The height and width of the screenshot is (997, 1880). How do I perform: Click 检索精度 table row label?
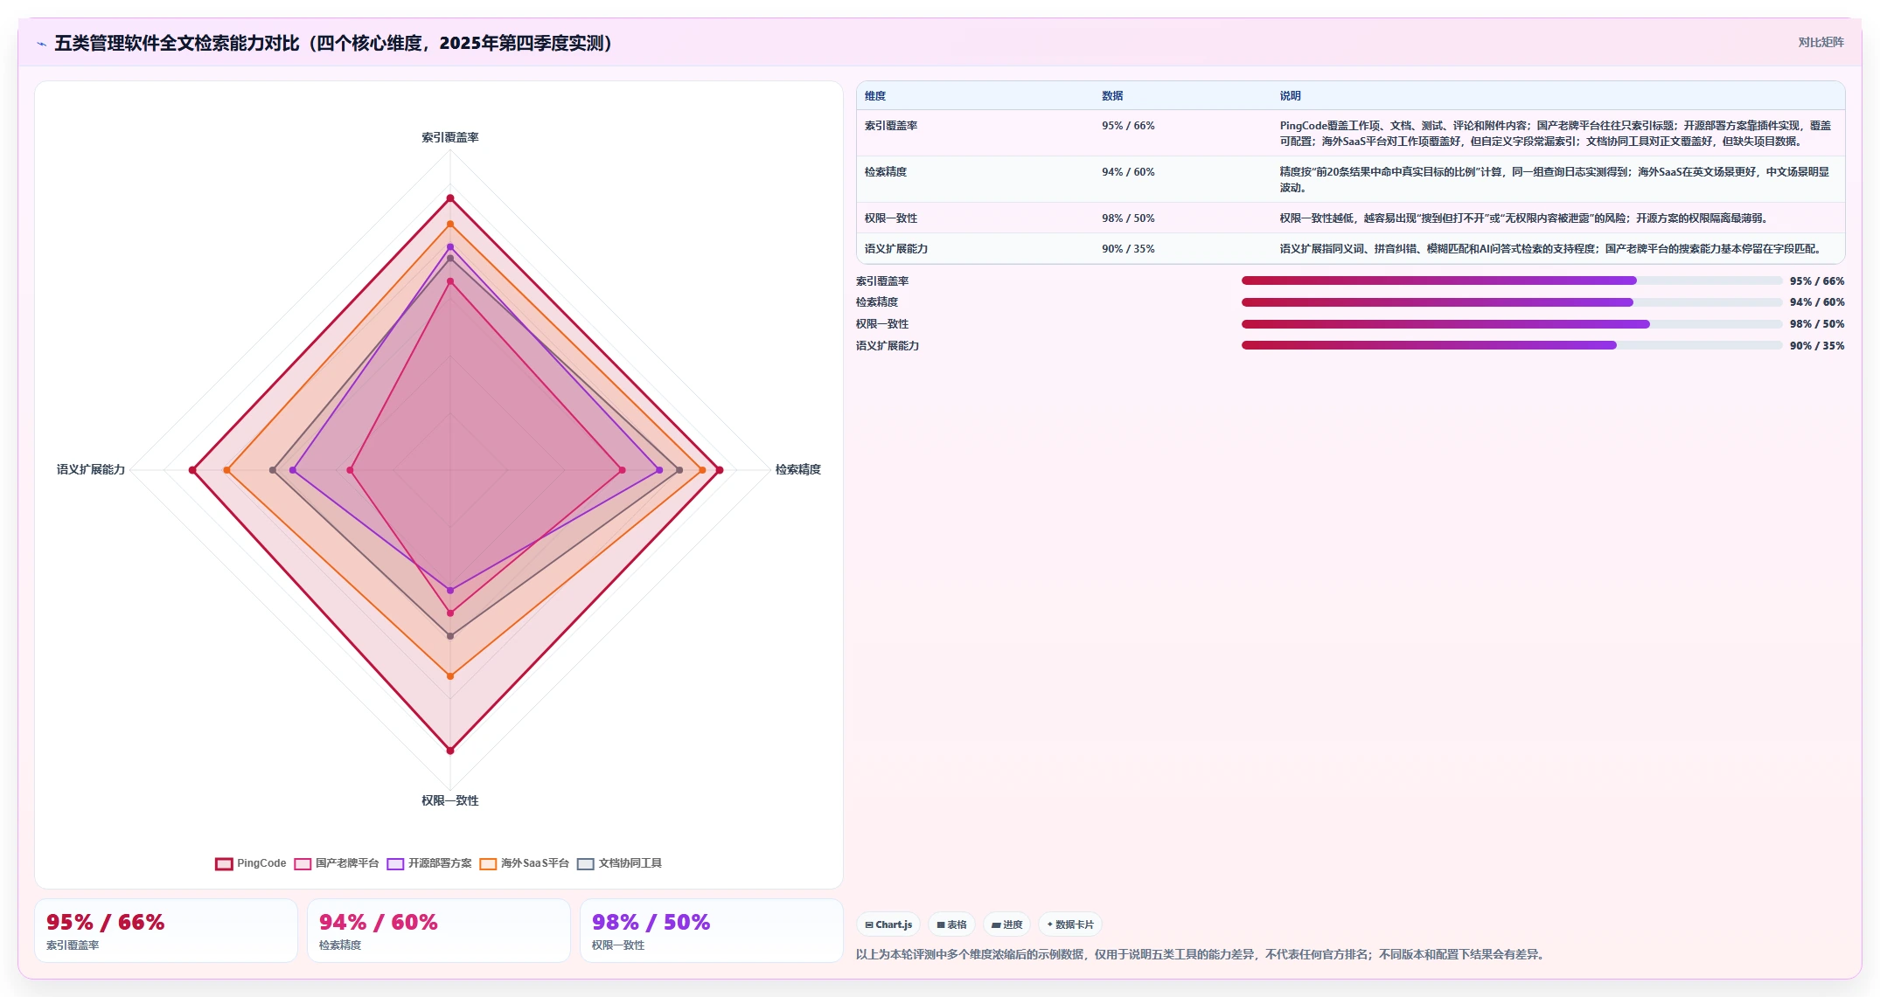pyautogui.click(x=886, y=172)
